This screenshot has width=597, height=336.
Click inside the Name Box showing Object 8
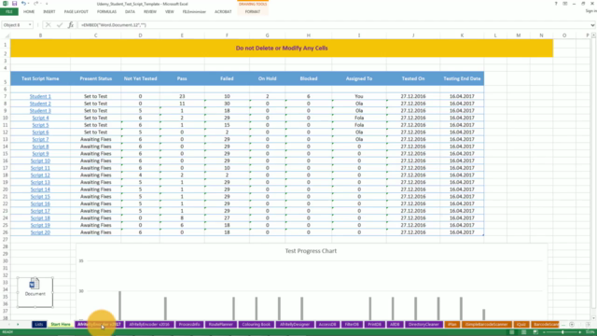(x=15, y=25)
